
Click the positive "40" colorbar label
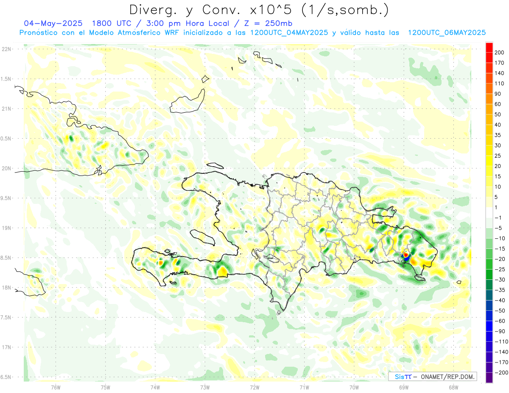coord(498,125)
